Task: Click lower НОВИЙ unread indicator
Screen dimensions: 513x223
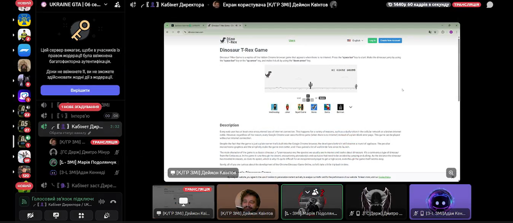Action: coord(24,186)
